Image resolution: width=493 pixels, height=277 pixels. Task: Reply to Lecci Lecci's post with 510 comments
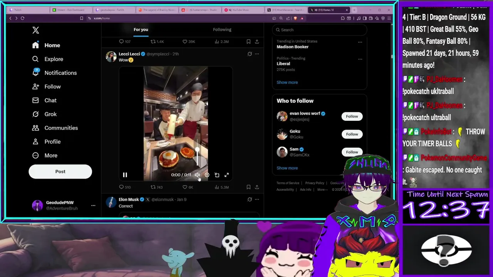pos(124,187)
